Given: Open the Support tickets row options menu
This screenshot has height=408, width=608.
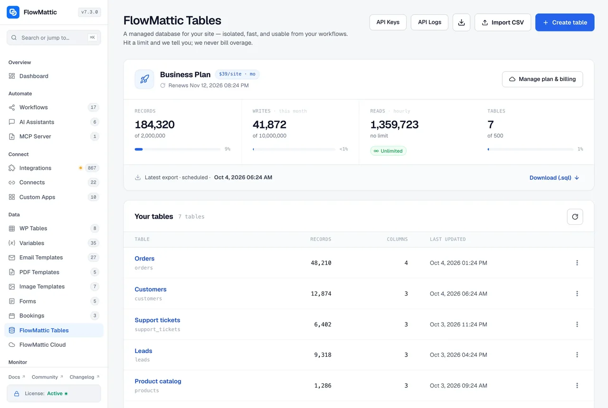Looking at the screenshot, I should [577, 325].
